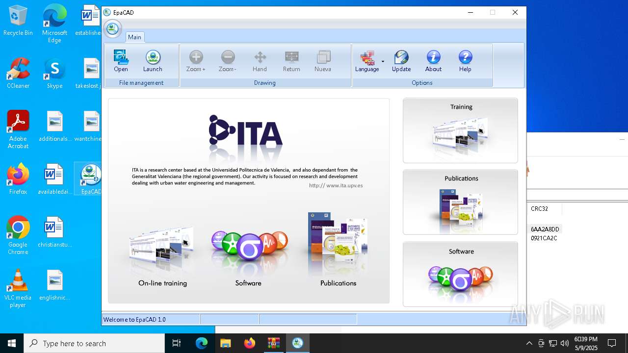628x353 pixels.
Task: Click the ITA logo
Action: coord(245,131)
